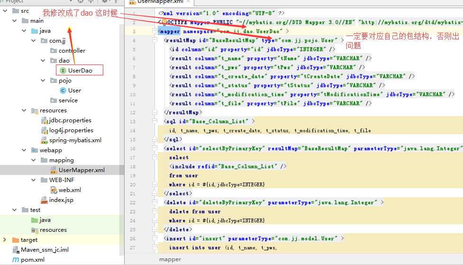463x265 pixels.
Task: Click the closing resultMap tag on line 12
Action: tap(183, 112)
